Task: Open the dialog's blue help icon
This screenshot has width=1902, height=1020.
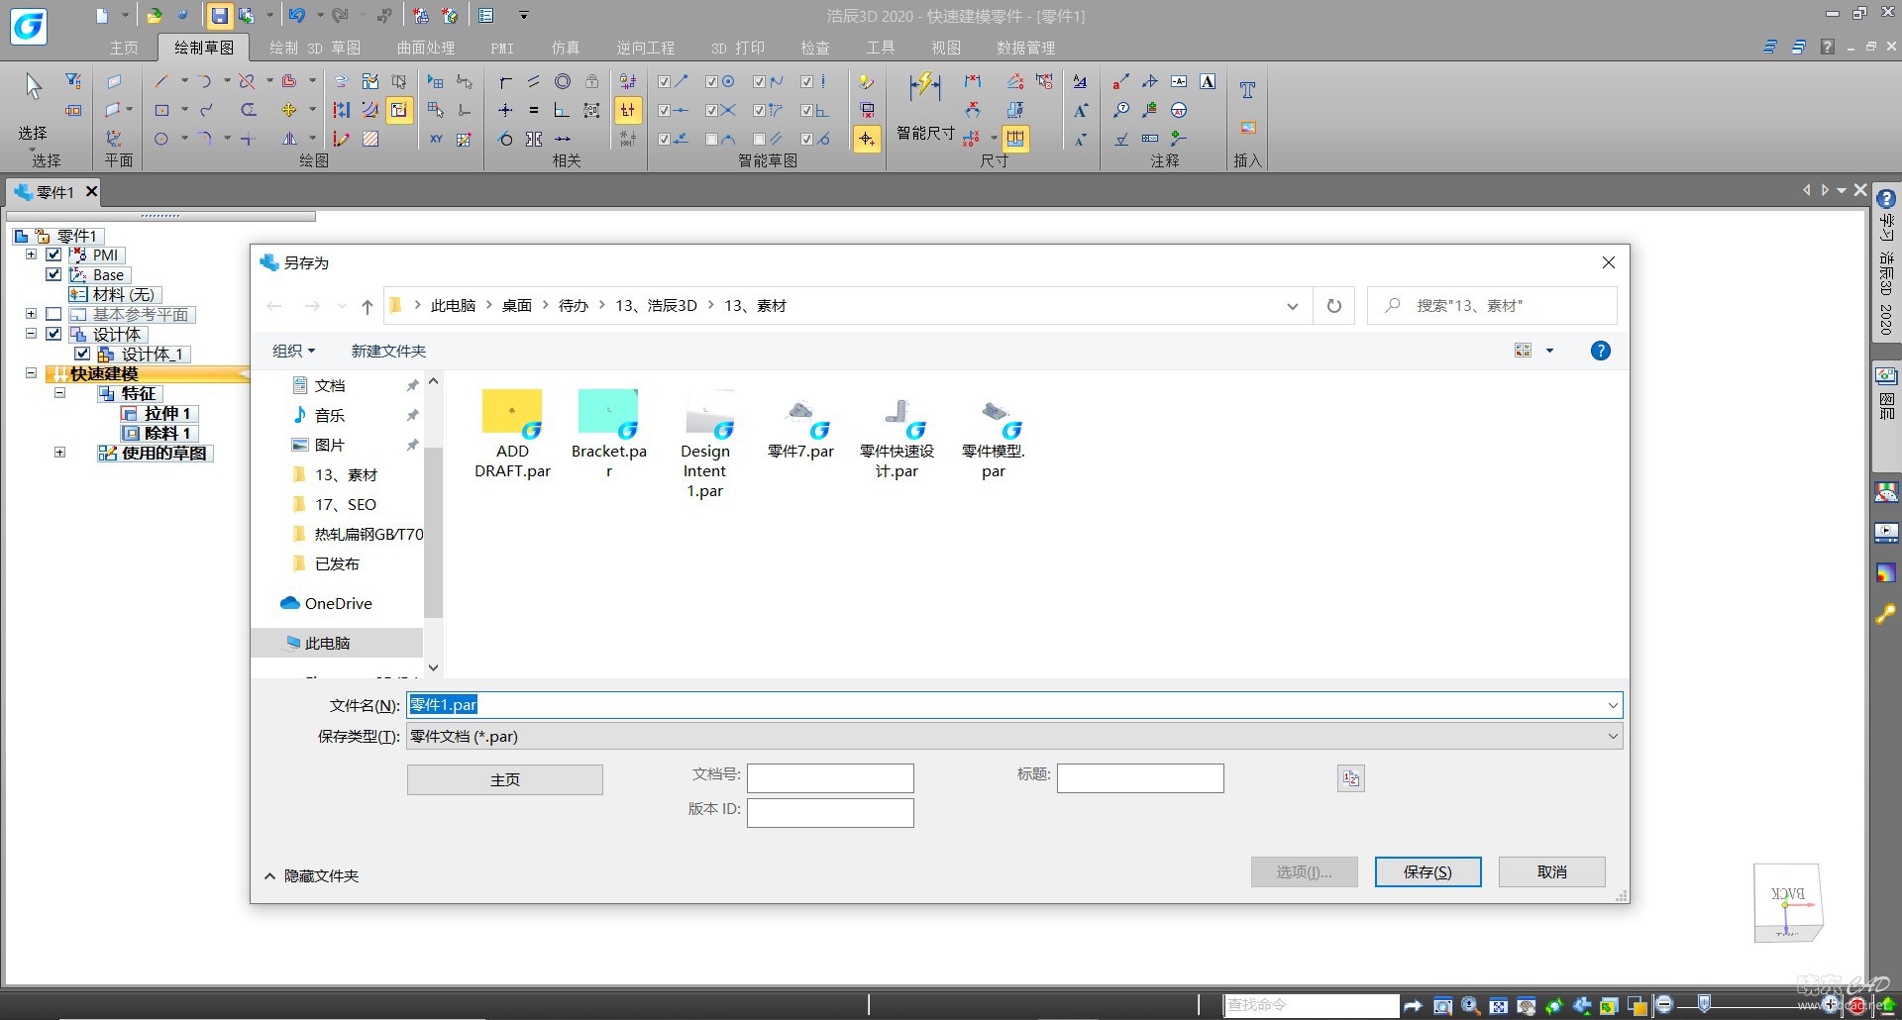Action: click(1600, 351)
